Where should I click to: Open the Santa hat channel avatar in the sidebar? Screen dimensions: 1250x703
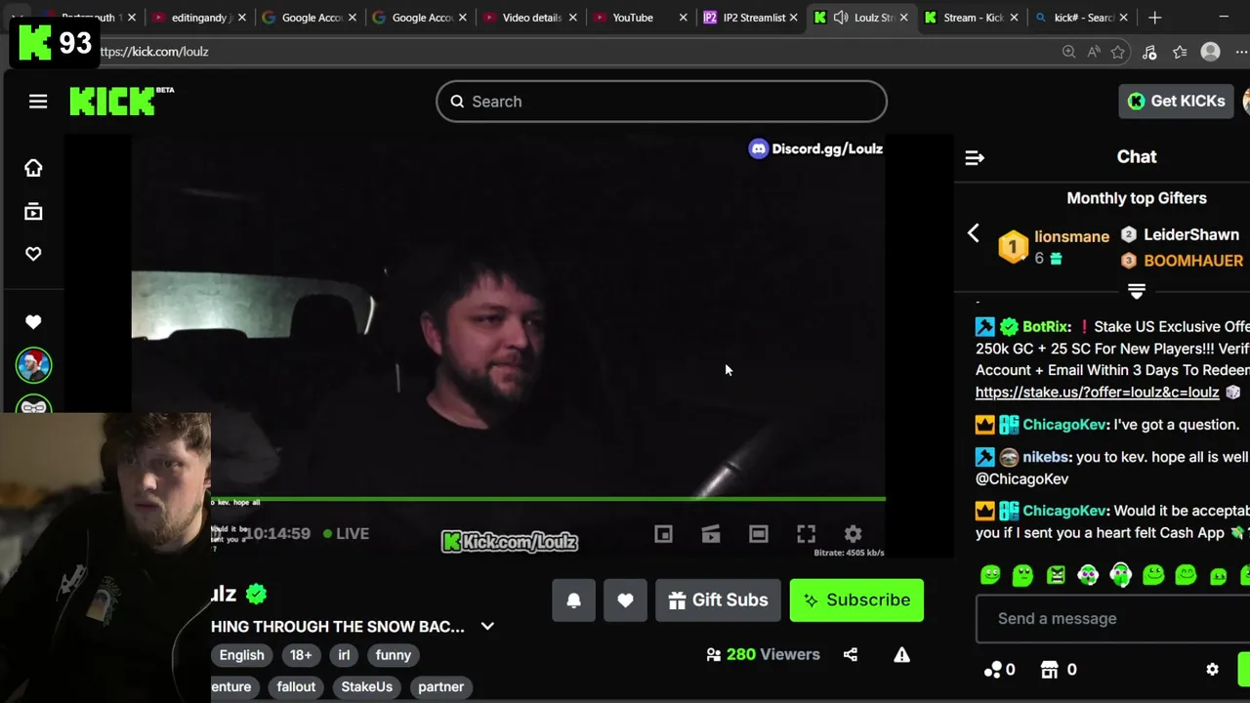point(34,365)
